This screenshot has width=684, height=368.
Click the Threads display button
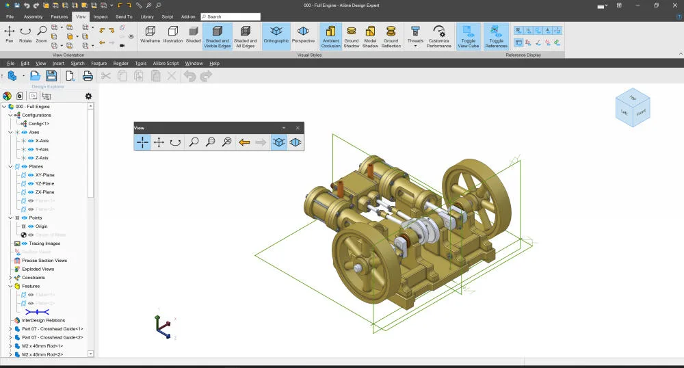(x=415, y=36)
